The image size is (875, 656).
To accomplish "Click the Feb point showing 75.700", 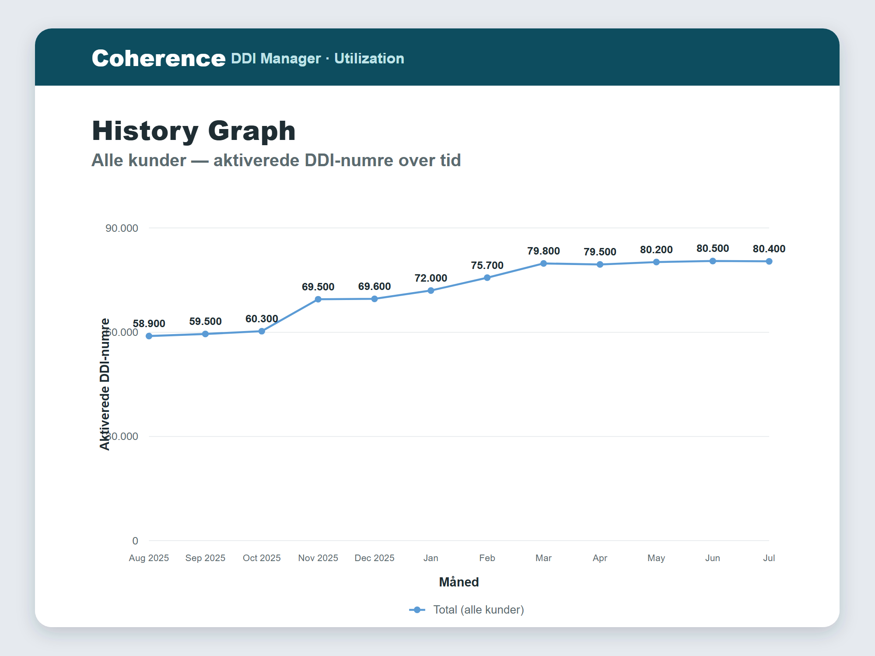I will point(487,278).
